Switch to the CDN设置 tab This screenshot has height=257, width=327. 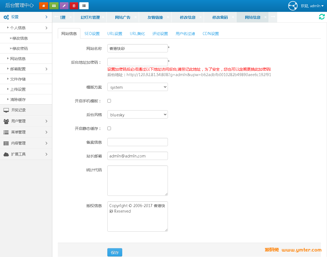click(x=211, y=34)
